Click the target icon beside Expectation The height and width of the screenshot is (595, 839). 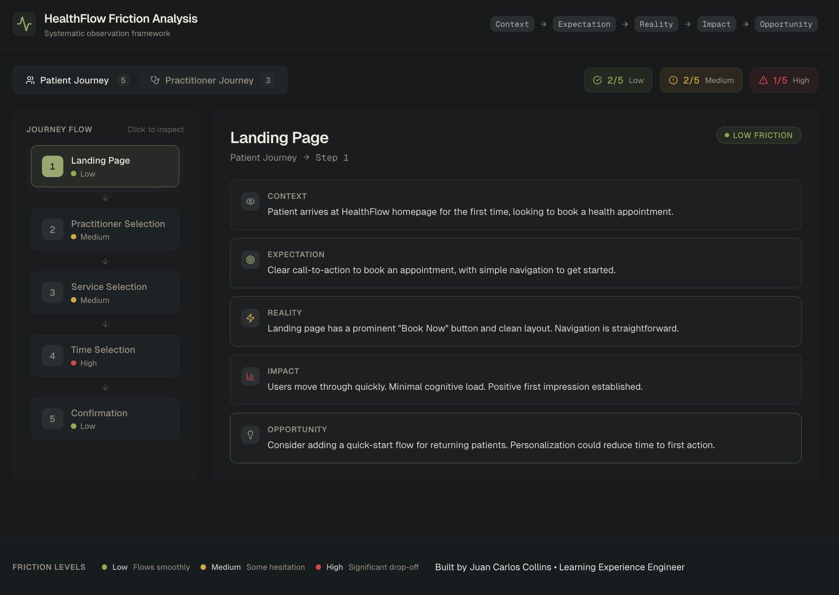point(250,260)
